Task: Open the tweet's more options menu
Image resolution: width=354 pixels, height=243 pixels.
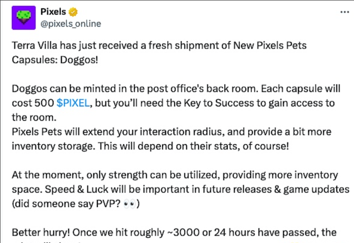Action: tap(344, 12)
